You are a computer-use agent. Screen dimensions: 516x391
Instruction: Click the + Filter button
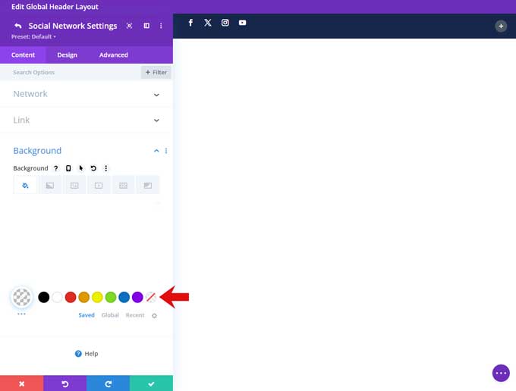(x=156, y=72)
